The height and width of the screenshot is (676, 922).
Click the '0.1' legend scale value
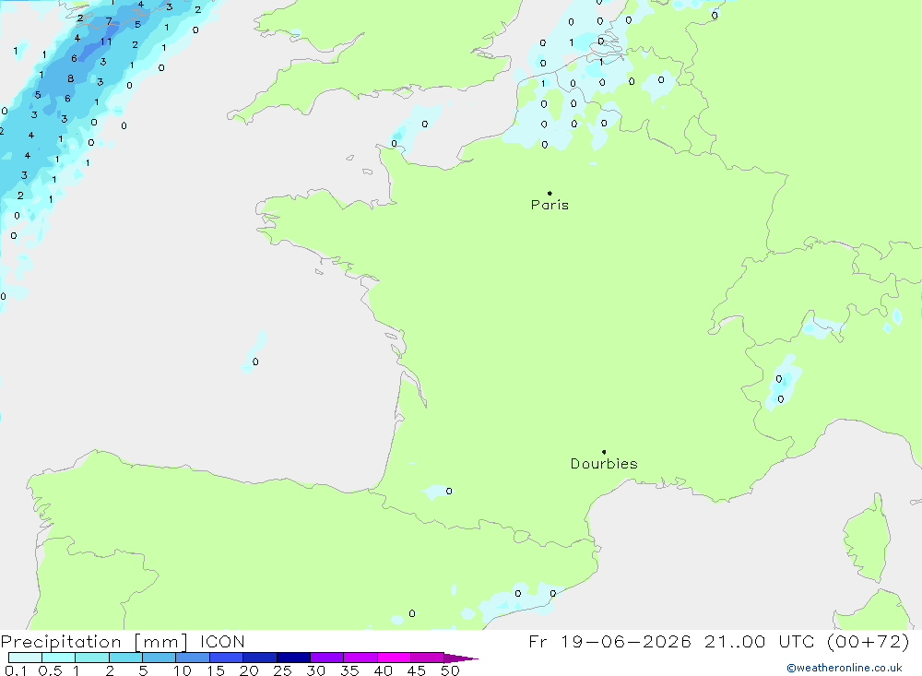[16, 670]
